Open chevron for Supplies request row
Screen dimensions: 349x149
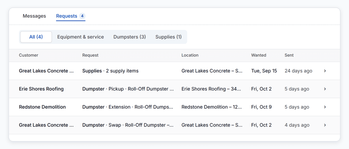(325, 71)
